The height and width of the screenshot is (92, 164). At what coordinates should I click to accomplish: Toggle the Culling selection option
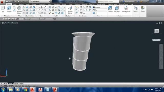pyautogui.click(x=110, y=9)
